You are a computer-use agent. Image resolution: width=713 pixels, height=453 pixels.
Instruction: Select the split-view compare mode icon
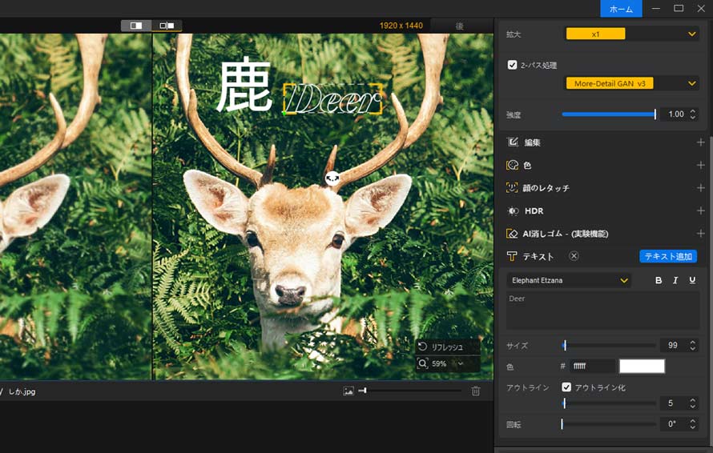click(x=136, y=26)
